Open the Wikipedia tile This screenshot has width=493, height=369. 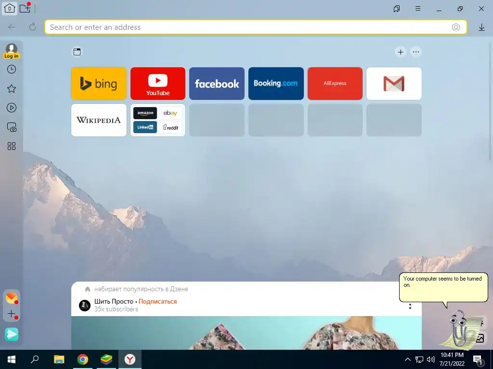(x=99, y=120)
